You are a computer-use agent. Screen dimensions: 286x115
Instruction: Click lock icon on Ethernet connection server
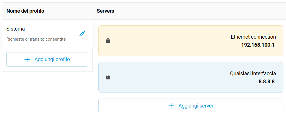(108, 41)
